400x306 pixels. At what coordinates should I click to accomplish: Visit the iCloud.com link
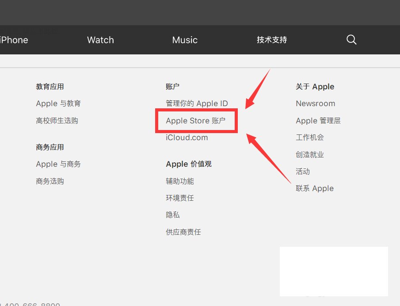tap(187, 138)
